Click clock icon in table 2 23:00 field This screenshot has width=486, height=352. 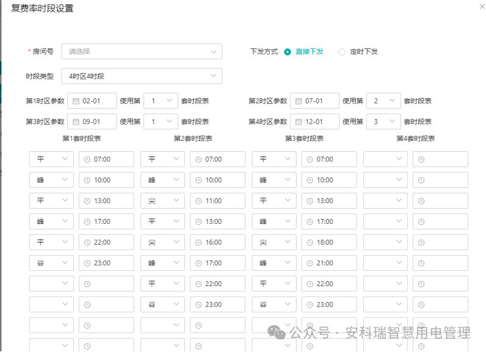coord(198,305)
